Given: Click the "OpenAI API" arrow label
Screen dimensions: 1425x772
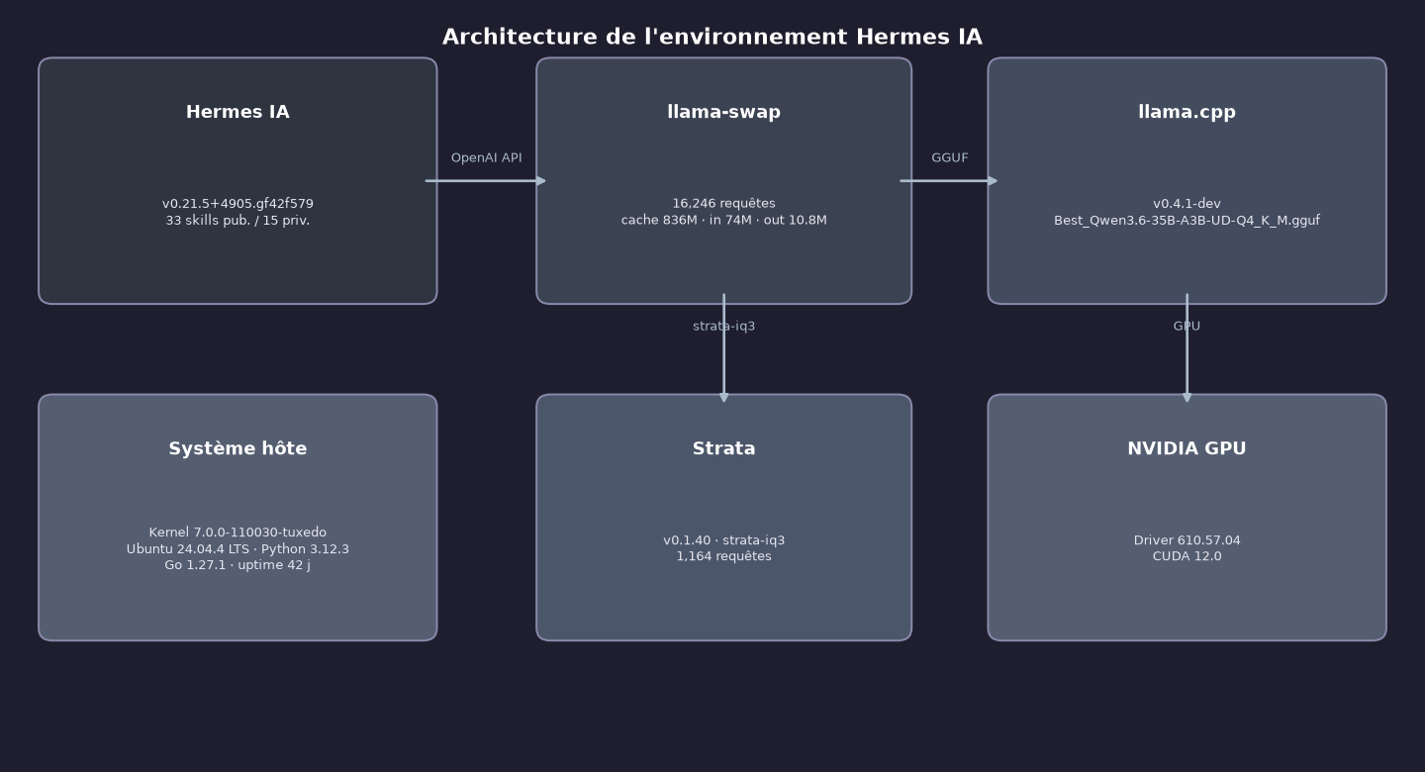Looking at the screenshot, I should tap(486, 158).
